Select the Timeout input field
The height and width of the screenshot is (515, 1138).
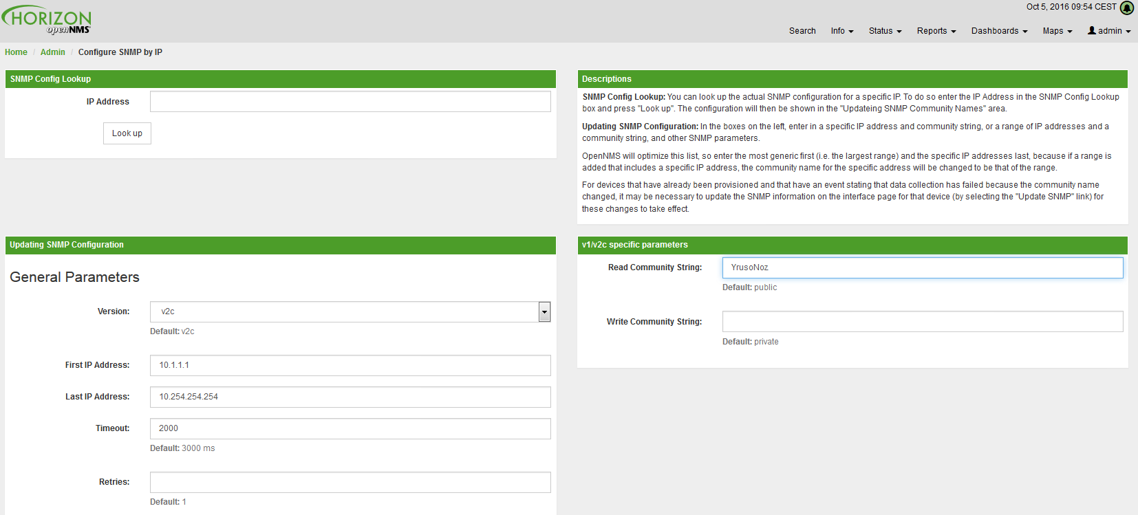(x=350, y=428)
